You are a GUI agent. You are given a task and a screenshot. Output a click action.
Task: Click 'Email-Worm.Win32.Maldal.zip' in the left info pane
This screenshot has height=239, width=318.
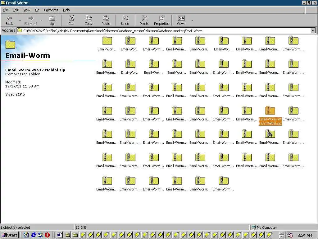coord(35,70)
